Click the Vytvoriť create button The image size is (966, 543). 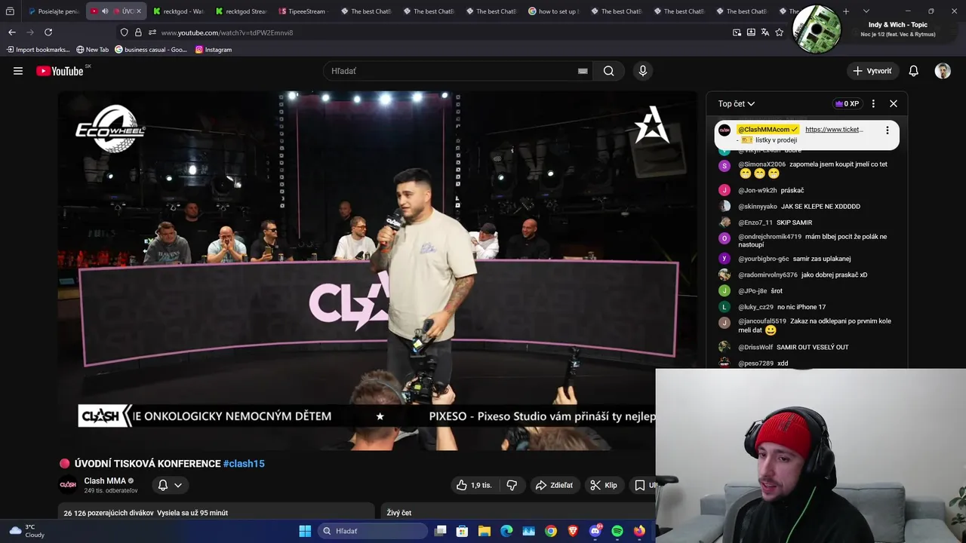click(872, 71)
